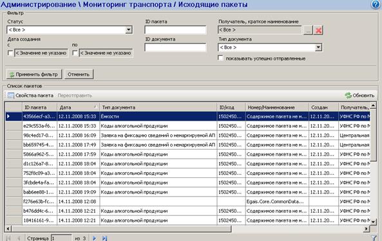The height and width of the screenshot is (241, 382).
Task: Sort by Создан column header
Action: point(323,107)
